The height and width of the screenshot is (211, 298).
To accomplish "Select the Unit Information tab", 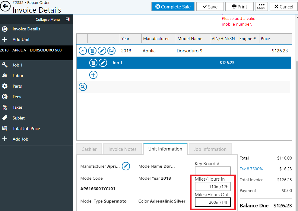I will click(x=165, y=149).
